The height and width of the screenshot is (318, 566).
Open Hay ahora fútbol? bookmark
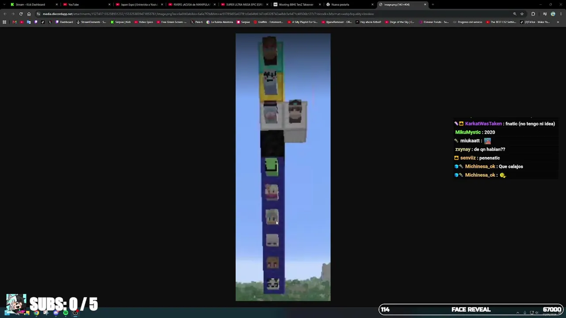(368, 22)
